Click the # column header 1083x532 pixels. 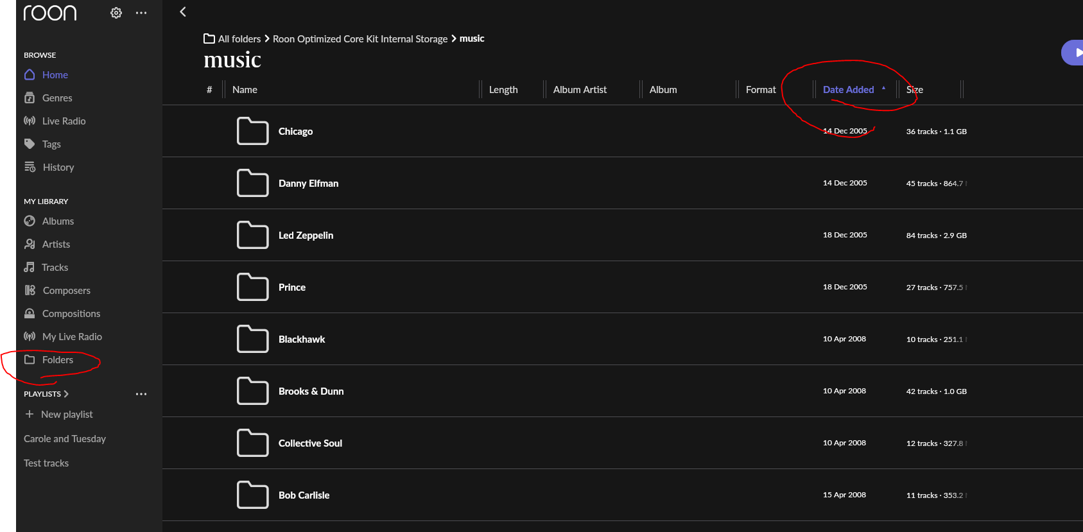[209, 90]
